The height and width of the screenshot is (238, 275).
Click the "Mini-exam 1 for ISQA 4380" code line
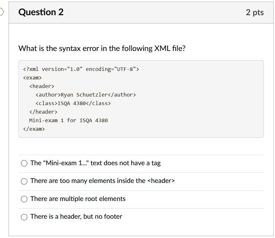69,120
